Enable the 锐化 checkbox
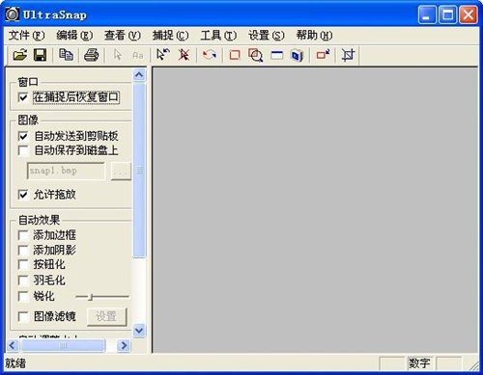 (x=23, y=296)
